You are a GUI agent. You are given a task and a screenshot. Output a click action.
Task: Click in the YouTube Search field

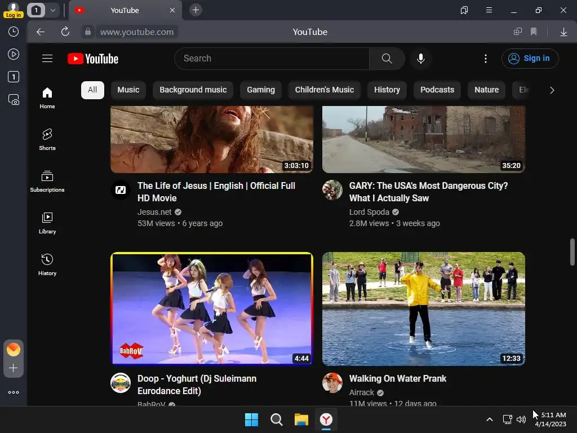pyautogui.click(x=272, y=59)
